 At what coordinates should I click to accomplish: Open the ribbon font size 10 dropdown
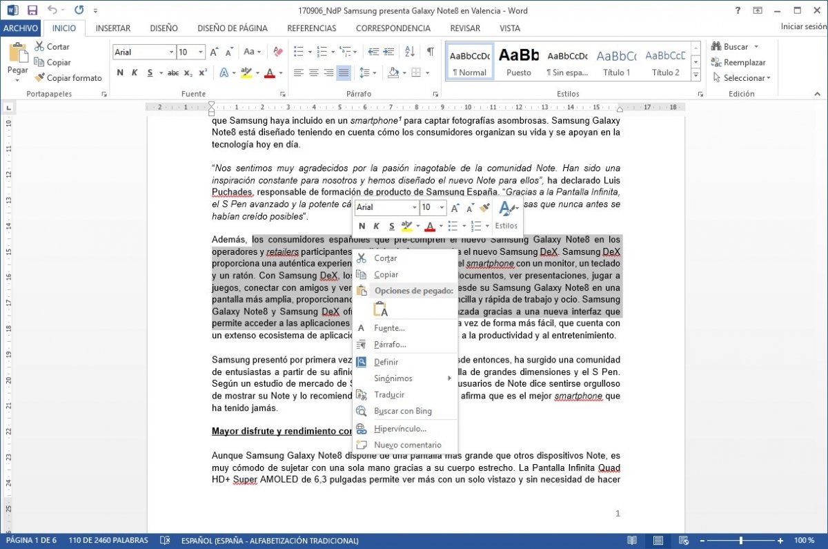coord(201,52)
